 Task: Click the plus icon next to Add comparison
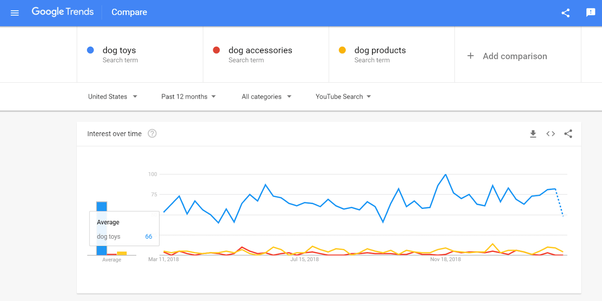point(471,56)
